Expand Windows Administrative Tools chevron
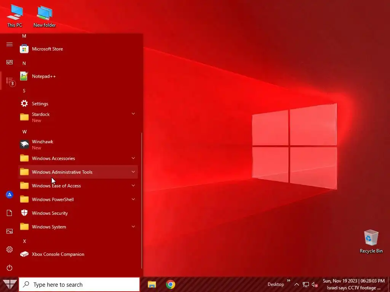This screenshot has width=390, height=292. pyautogui.click(x=133, y=172)
